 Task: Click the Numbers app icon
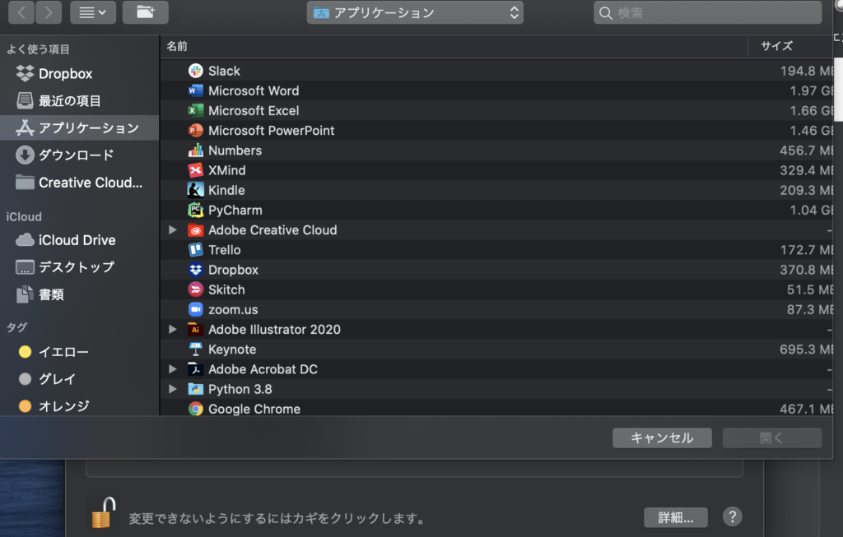[195, 150]
